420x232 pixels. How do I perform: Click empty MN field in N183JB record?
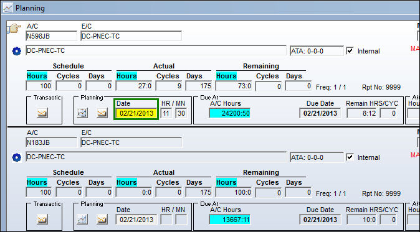click(x=181, y=220)
